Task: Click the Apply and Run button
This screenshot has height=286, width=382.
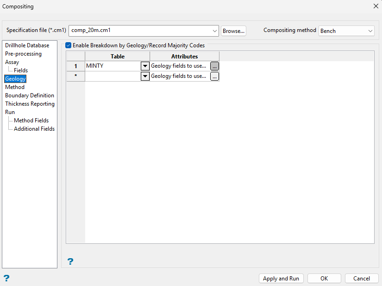Action: (281, 279)
